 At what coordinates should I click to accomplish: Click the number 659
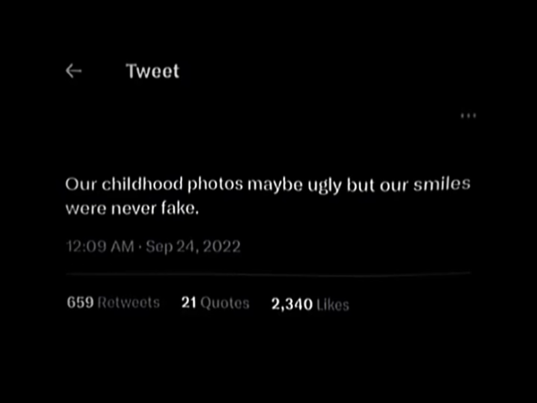tap(80, 302)
